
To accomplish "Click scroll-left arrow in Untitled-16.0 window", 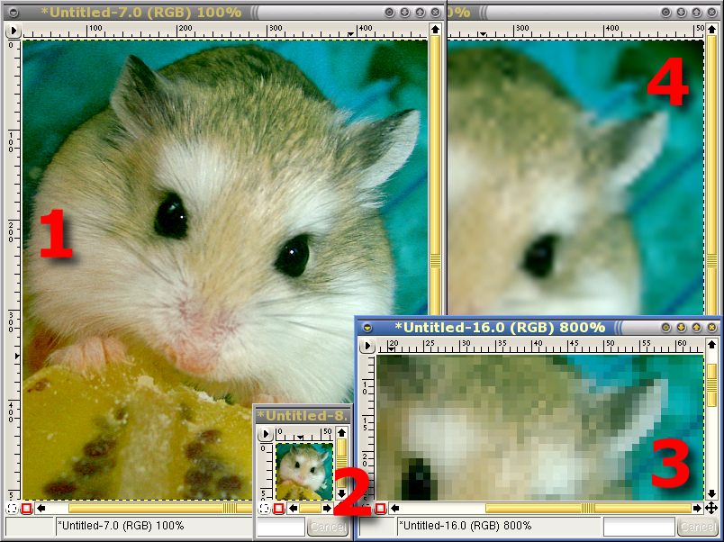I will point(394,509).
